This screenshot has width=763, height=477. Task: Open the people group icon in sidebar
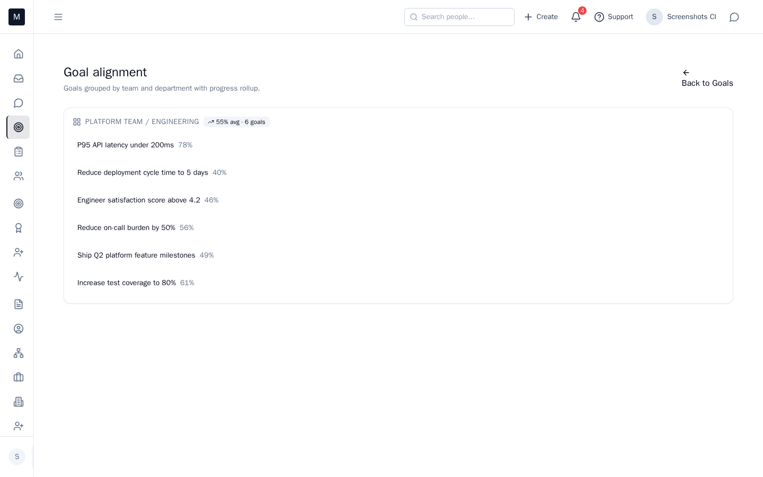tap(19, 176)
